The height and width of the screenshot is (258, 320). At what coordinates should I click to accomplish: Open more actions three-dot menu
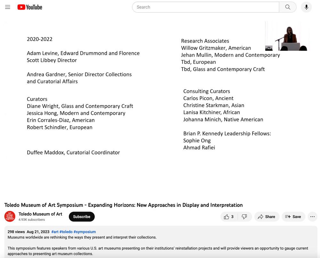312,217
